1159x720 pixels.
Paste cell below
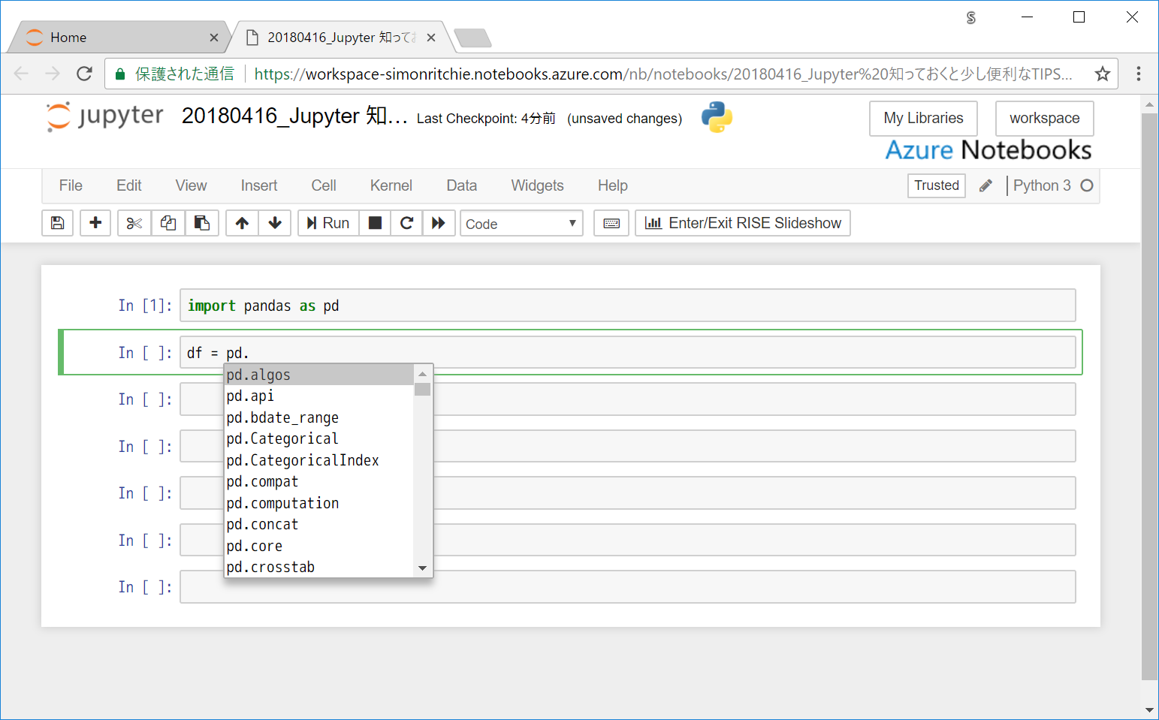pyautogui.click(x=202, y=223)
